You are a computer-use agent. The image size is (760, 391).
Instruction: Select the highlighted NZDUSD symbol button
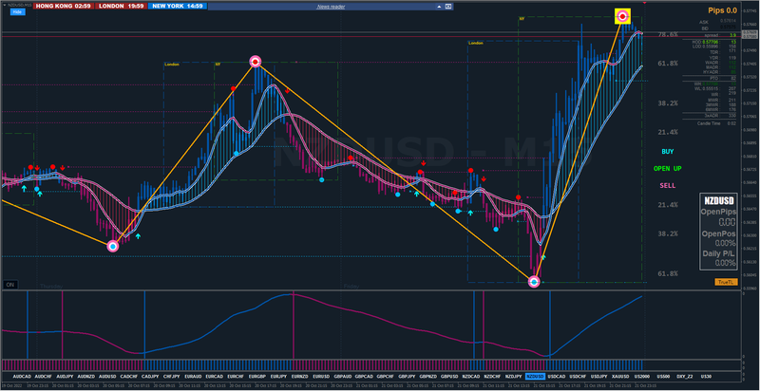pos(535,377)
